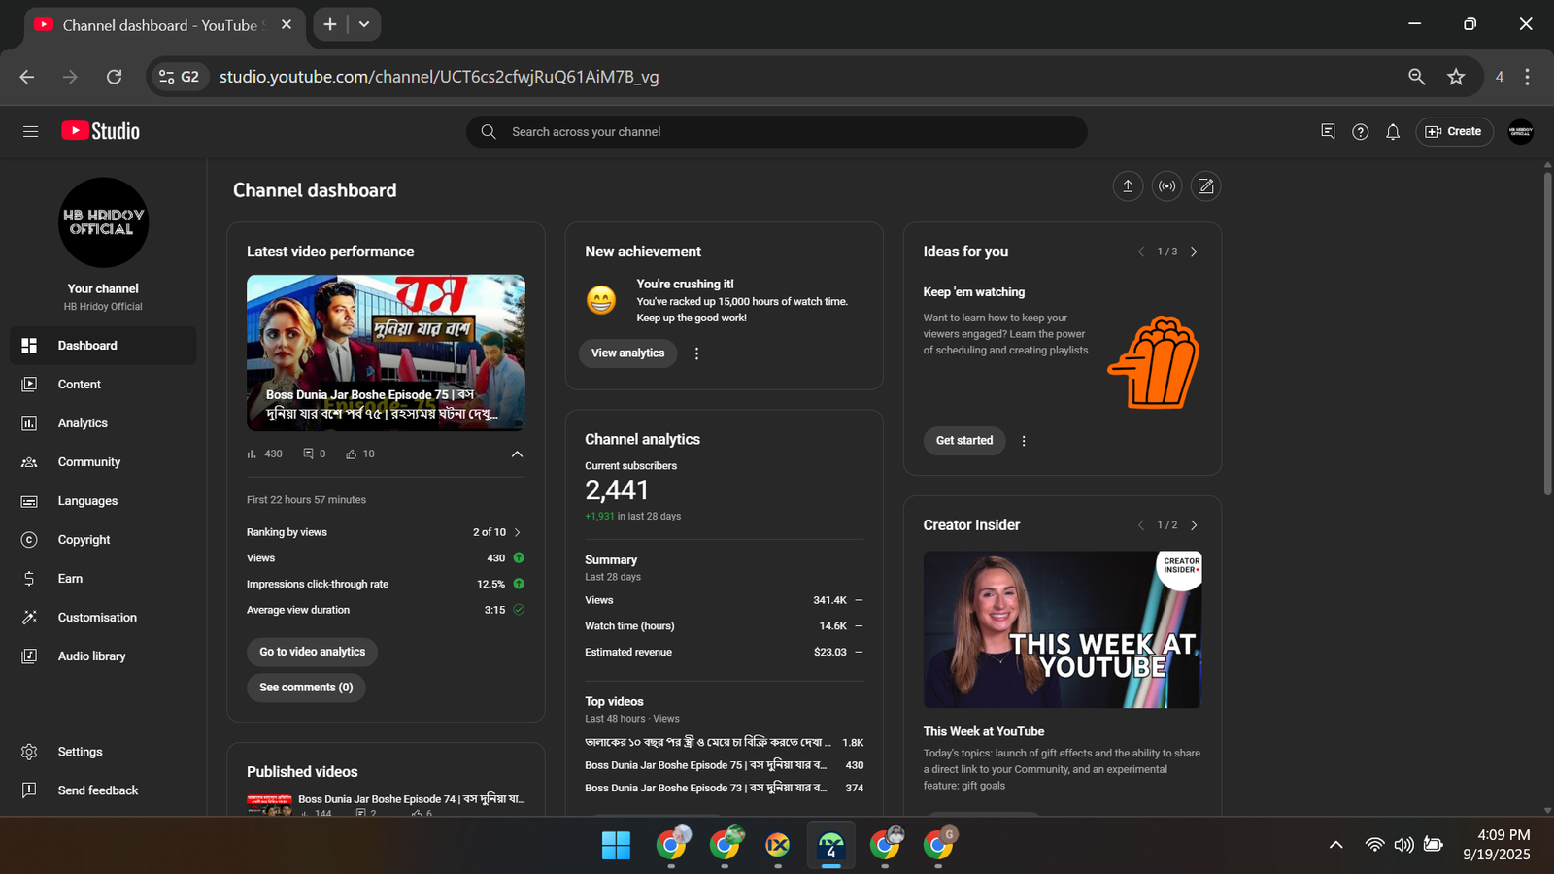
Task: Open the send feedback icon in header
Action: pyautogui.click(x=1328, y=132)
